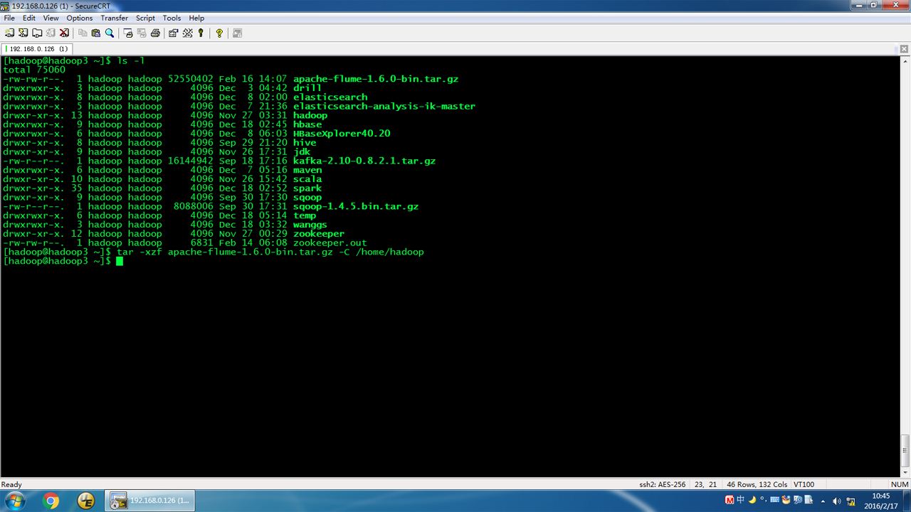Click the Connect in Tab icon
911x512 pixels.
pos(36,33)
